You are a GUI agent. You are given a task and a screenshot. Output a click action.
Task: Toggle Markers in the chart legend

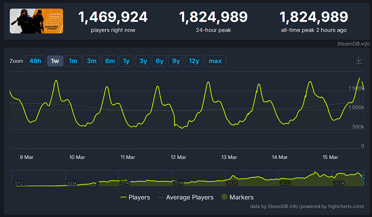tap(237, 197)
